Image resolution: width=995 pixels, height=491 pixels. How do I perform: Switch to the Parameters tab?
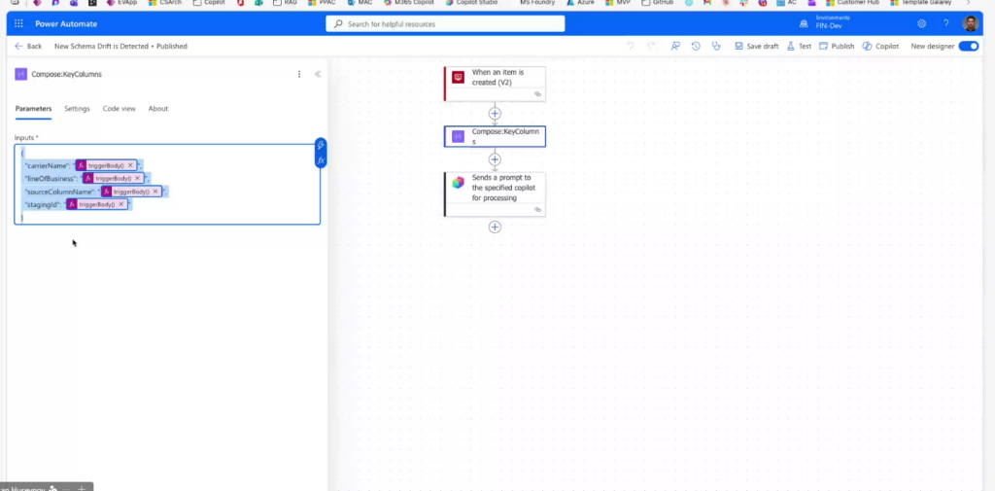pos(34,109)
